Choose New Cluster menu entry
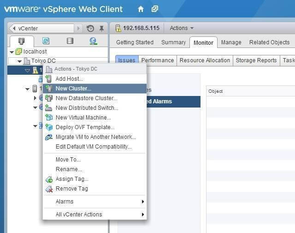This screenshot has height=233, width=295. (x=94, y=89)
